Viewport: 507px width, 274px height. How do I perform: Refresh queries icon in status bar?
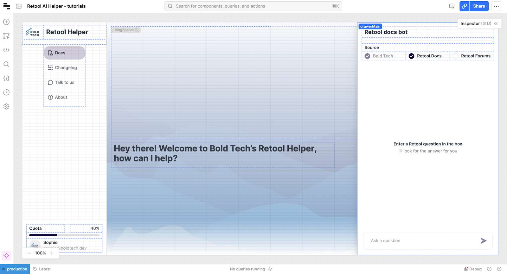coord(270,269)
